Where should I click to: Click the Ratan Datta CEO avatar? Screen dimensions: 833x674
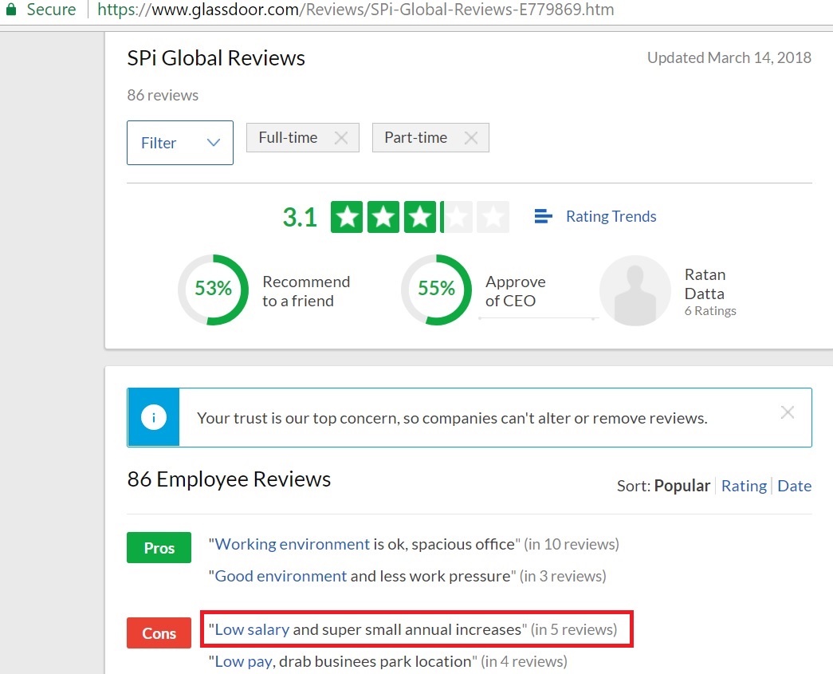click(635, 291)
